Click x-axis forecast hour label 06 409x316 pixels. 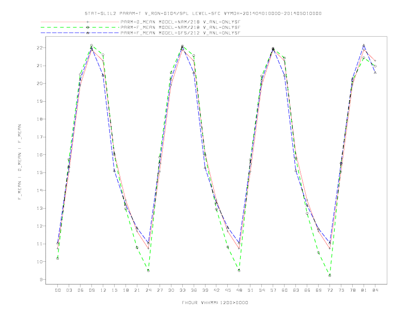[x=81, y=290]
